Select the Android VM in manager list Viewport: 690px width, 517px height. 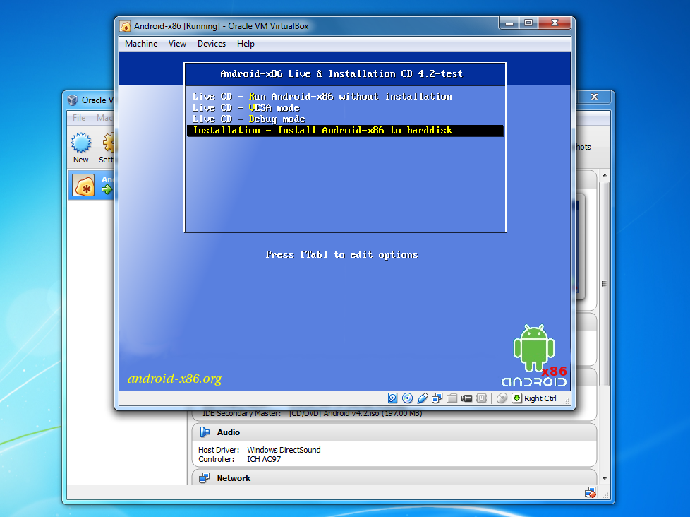point(92,185)
